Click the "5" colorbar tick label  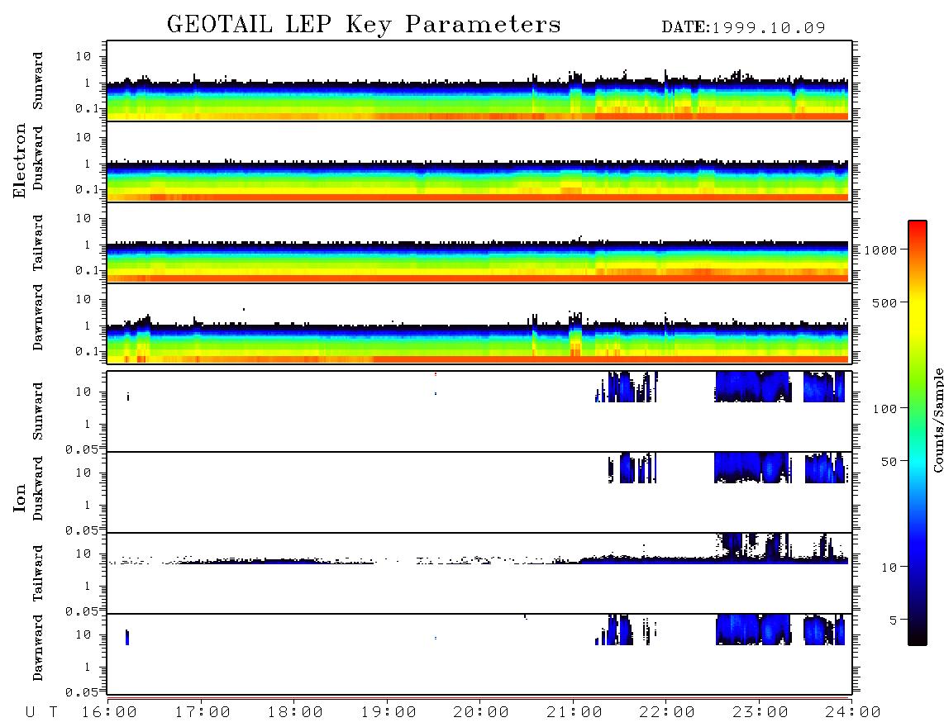click(894, 620)
